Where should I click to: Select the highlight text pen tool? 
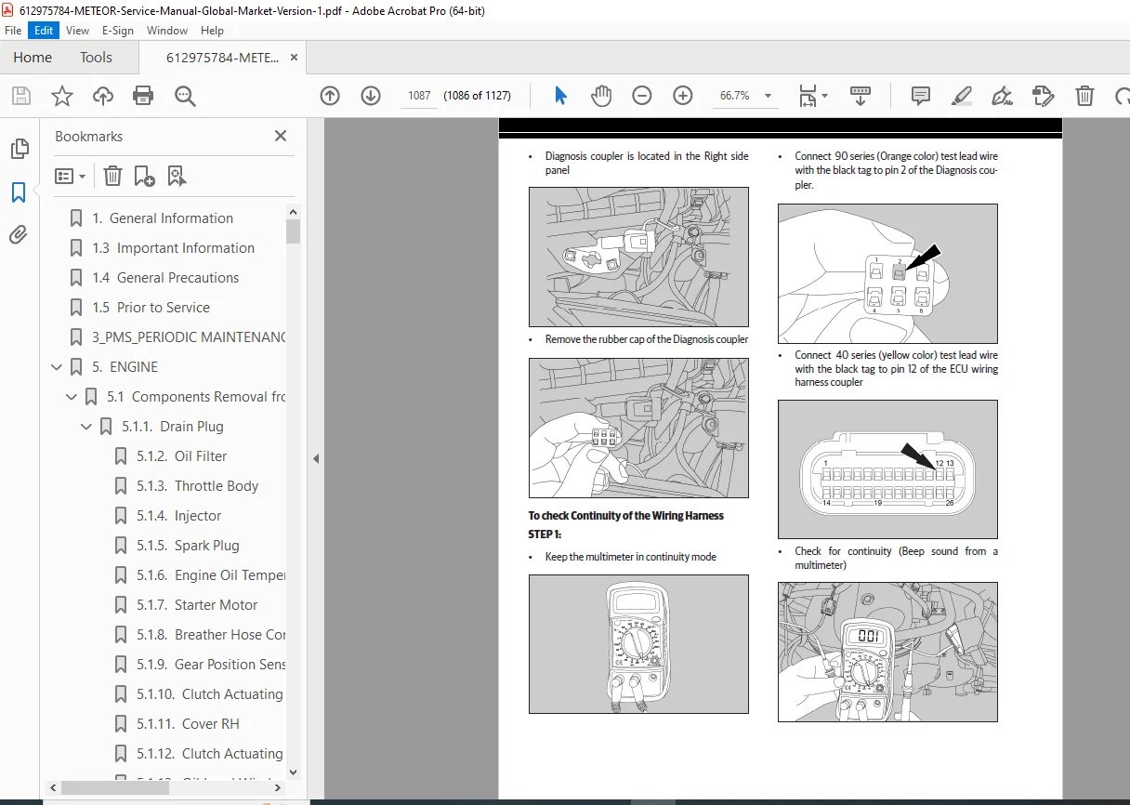pyautogui.click(x=962, y=95)
